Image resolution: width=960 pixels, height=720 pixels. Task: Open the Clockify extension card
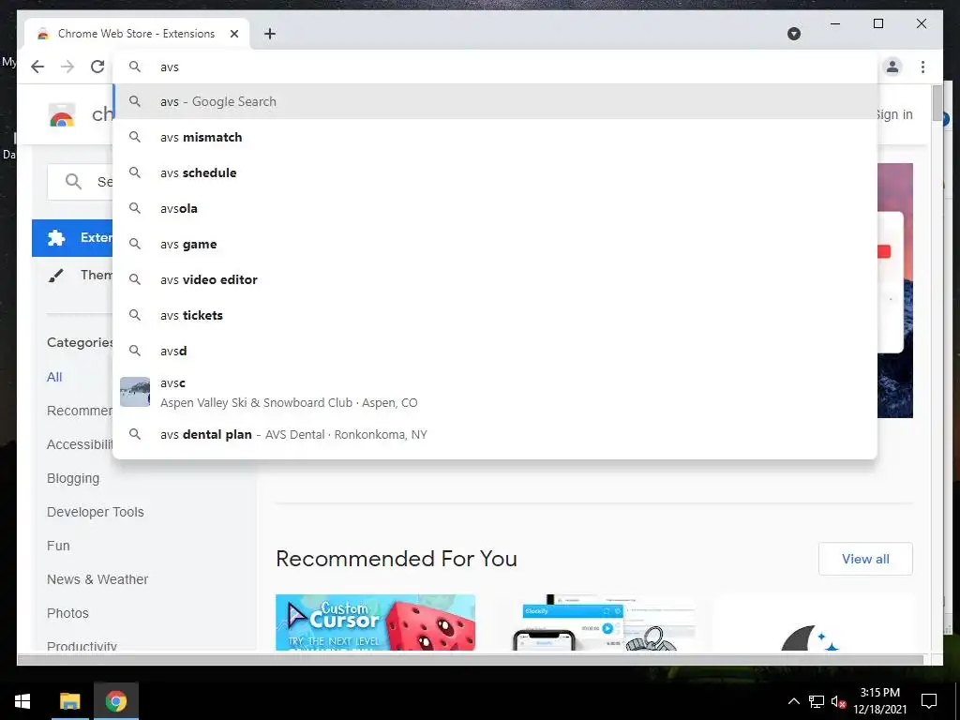tap(595, 622)
